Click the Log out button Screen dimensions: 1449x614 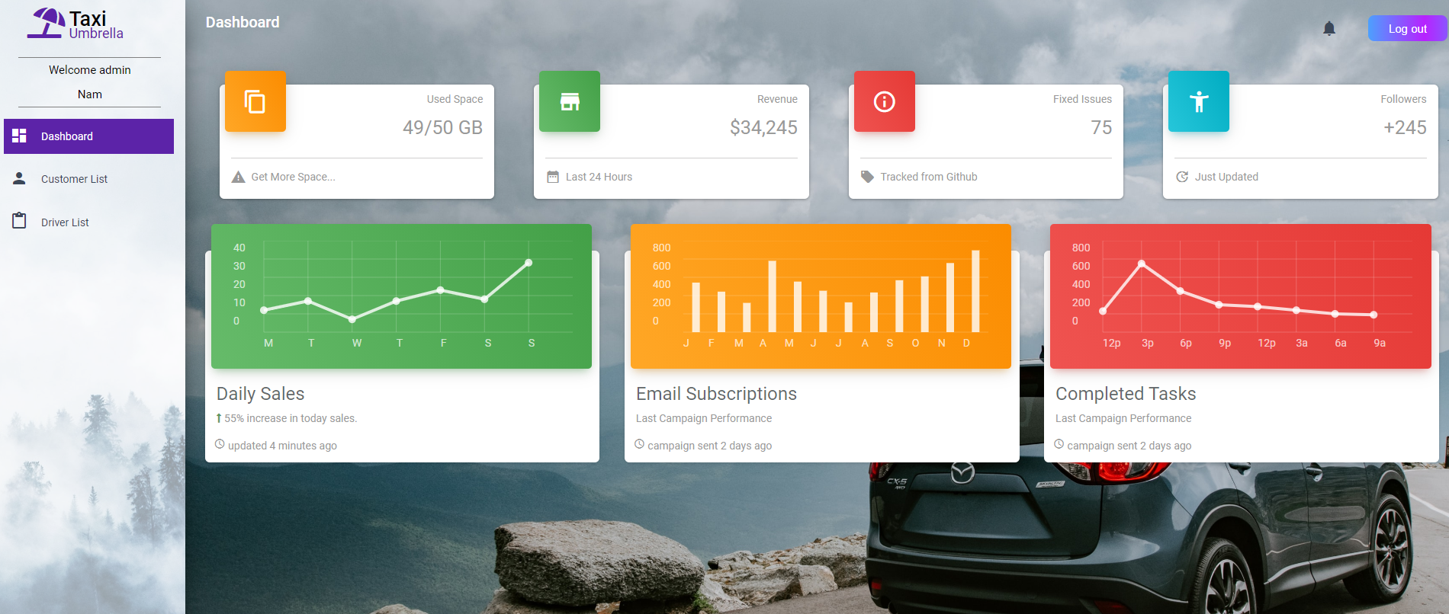coord(1407,29)
